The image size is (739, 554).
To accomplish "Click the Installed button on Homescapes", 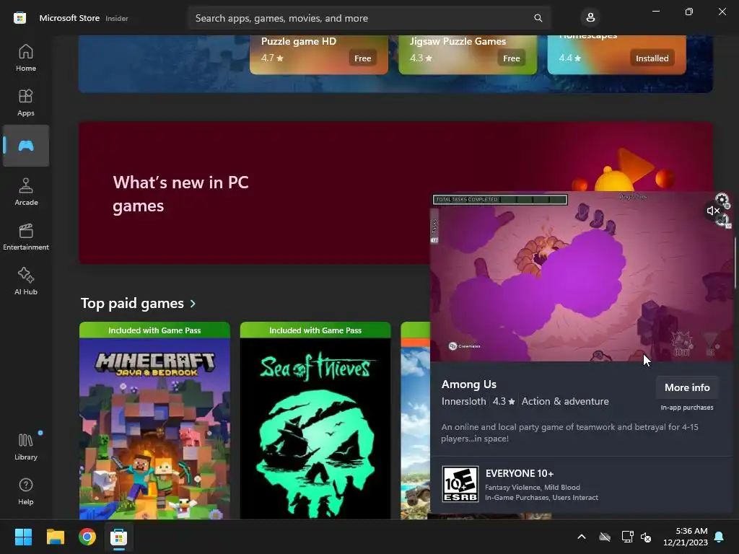I will [x=652, y=58].
